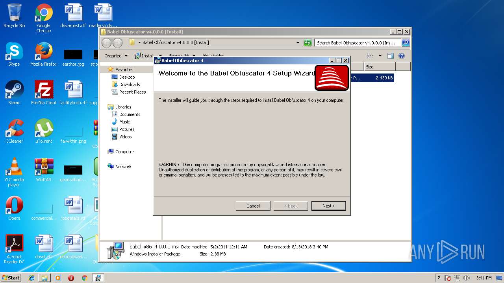Click the search magnifier icon in Explorer
Screen dimensions: 504x283
point(405,43)
